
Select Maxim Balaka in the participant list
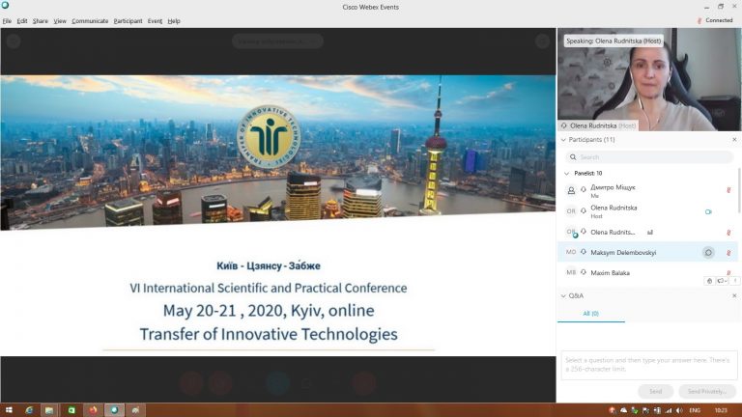click(611, 273)
